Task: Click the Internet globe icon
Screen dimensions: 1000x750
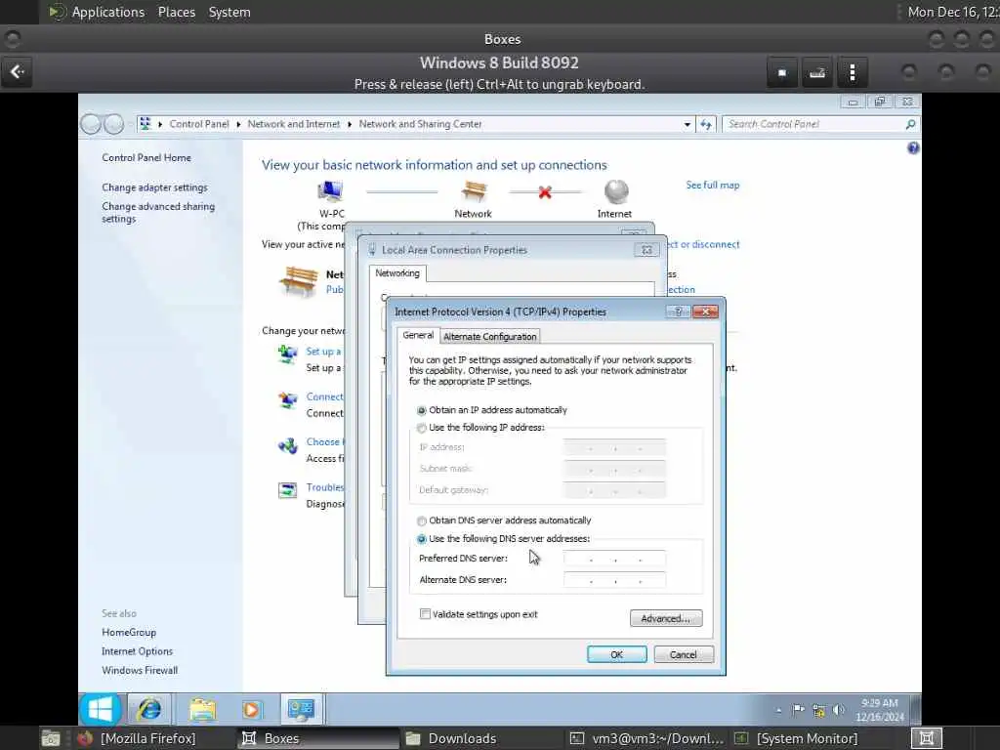Action: pyautogui.click(x=616, y=191)
